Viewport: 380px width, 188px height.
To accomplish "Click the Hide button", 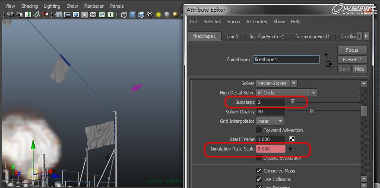I will coord(359,69).
